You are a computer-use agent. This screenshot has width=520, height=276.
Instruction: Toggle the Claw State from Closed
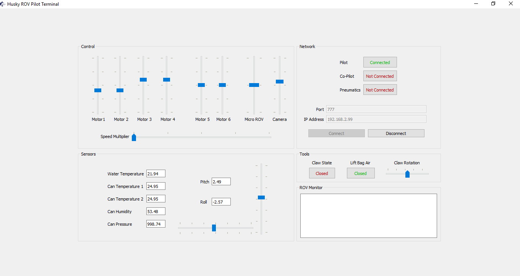coord(322,173)
